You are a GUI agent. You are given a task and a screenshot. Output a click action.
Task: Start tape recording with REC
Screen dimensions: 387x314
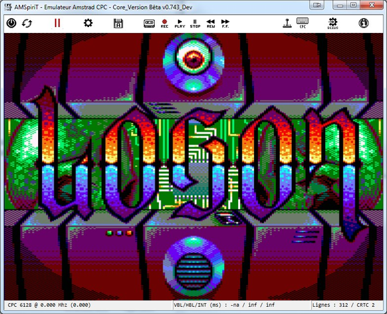pyautogui.click(x=164, y=23)
